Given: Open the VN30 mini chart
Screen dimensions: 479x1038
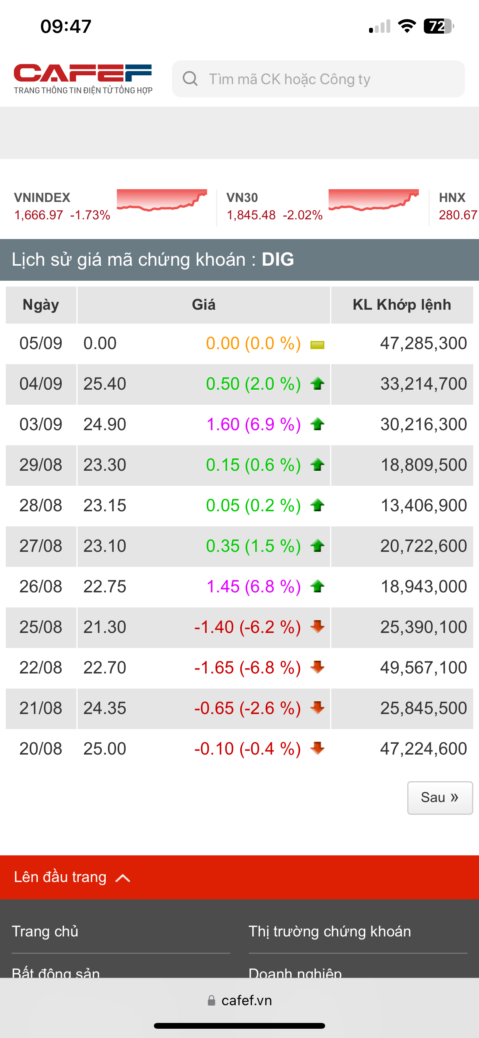Looking at the screenshot, I should pyautogui.click(x=374, y=200).
